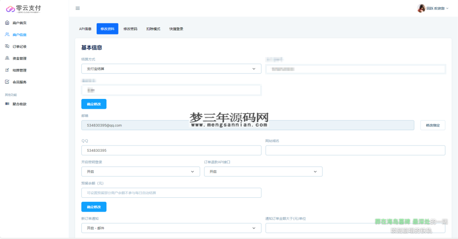The width and height of the screenshot is (458, 239).
Task: Select the 修改资料 tab
Action: 107,29
